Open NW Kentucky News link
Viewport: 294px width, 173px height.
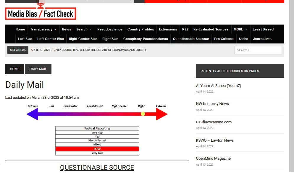pos(212,104)
